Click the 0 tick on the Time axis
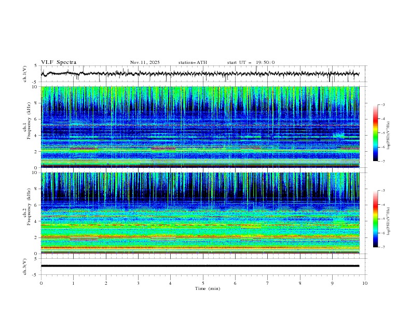411x318 pixels. pos(42,283)
